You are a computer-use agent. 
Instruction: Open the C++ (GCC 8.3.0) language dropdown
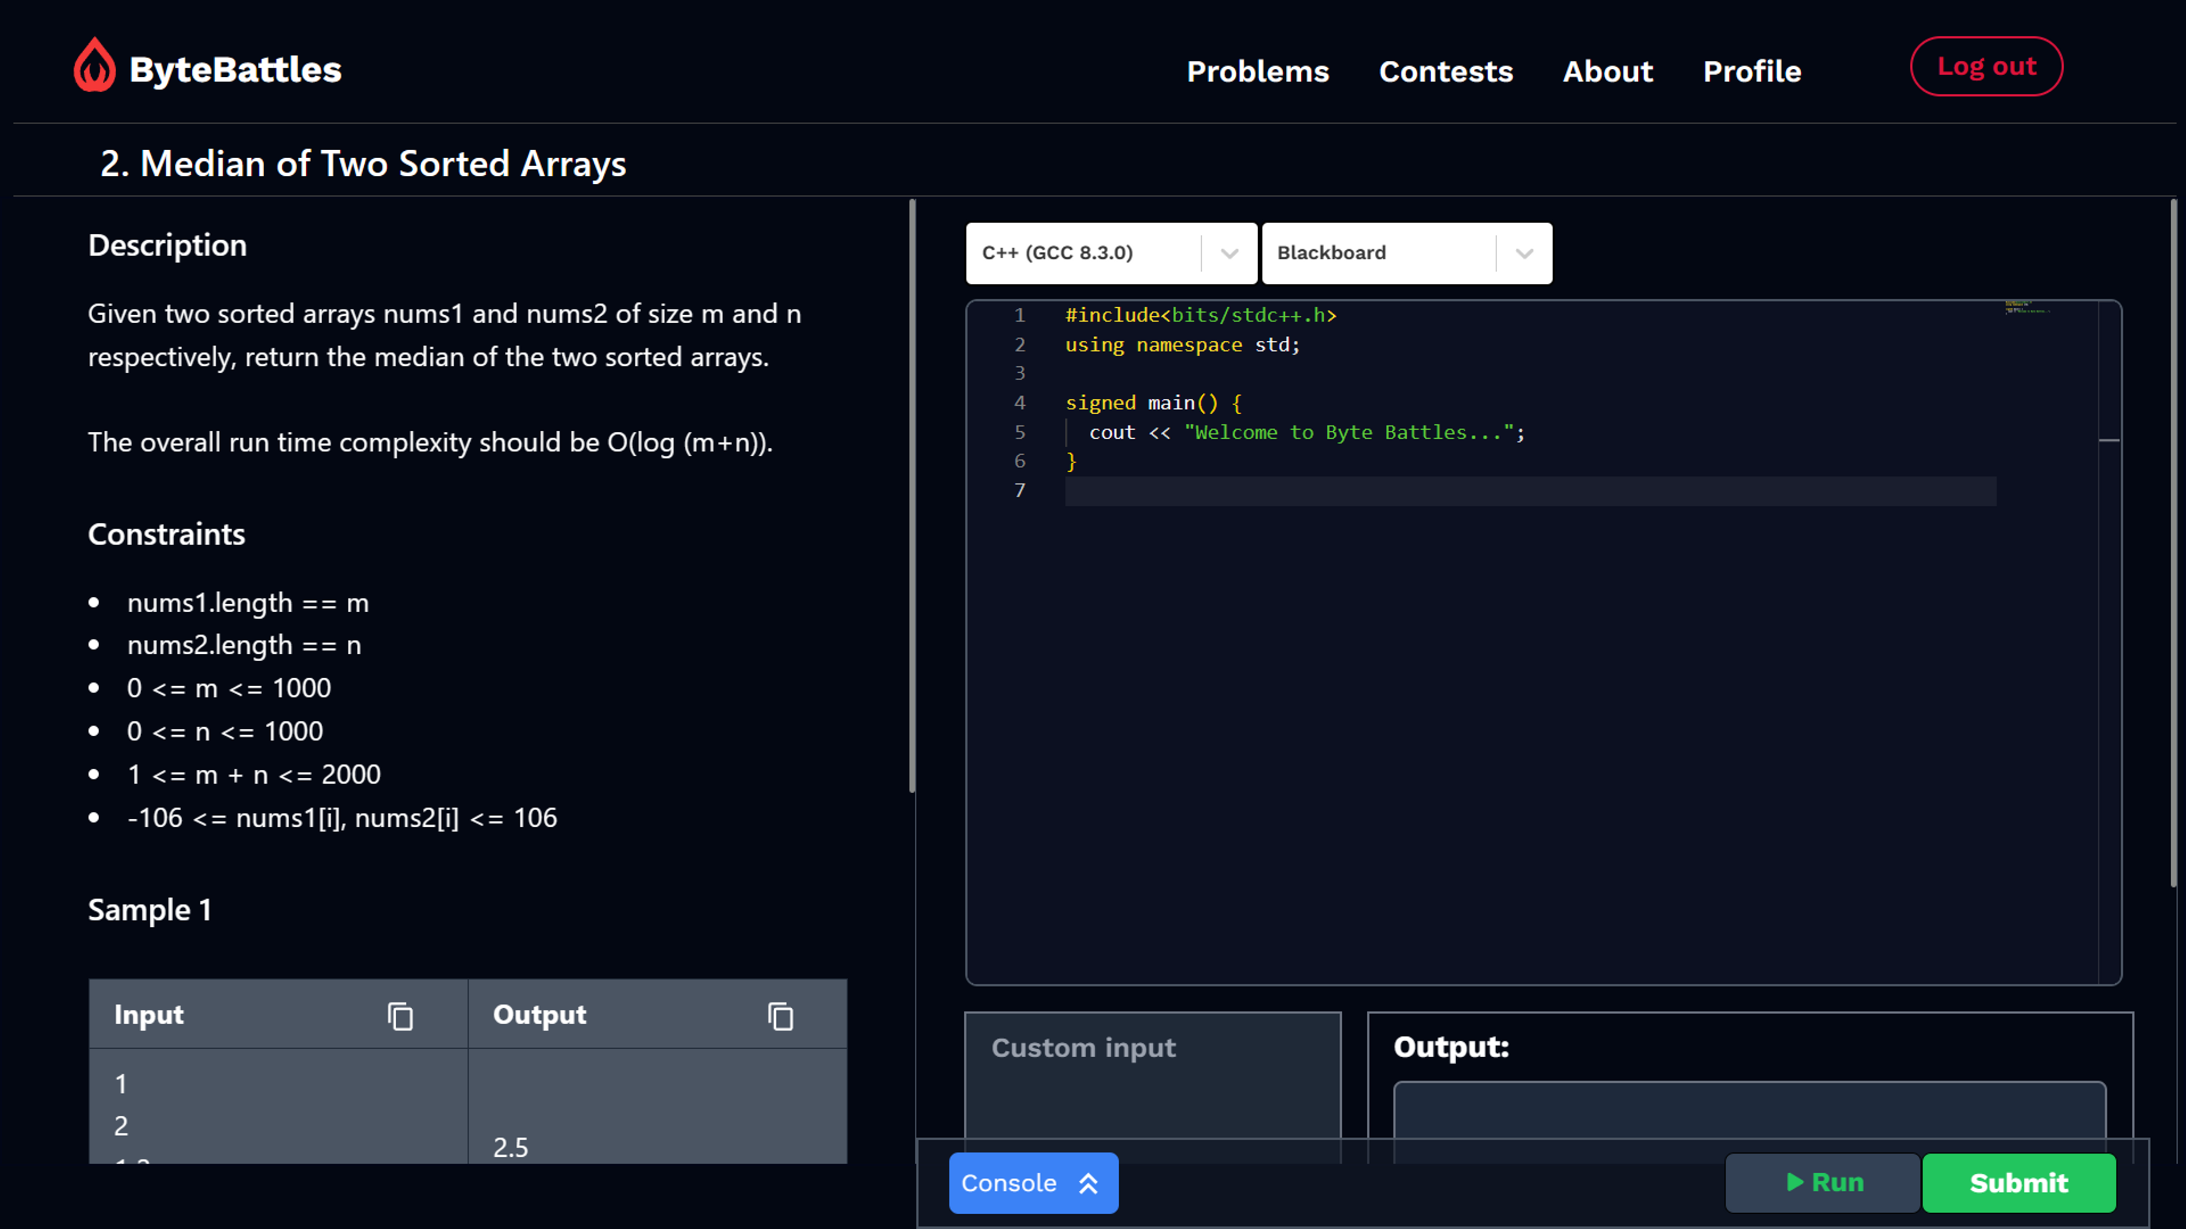pos(1111,253)
